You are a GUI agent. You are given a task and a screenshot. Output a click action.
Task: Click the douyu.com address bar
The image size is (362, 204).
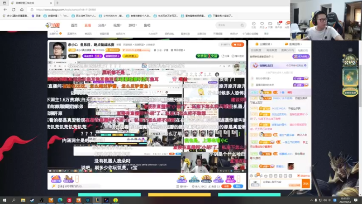pos(159,10)
